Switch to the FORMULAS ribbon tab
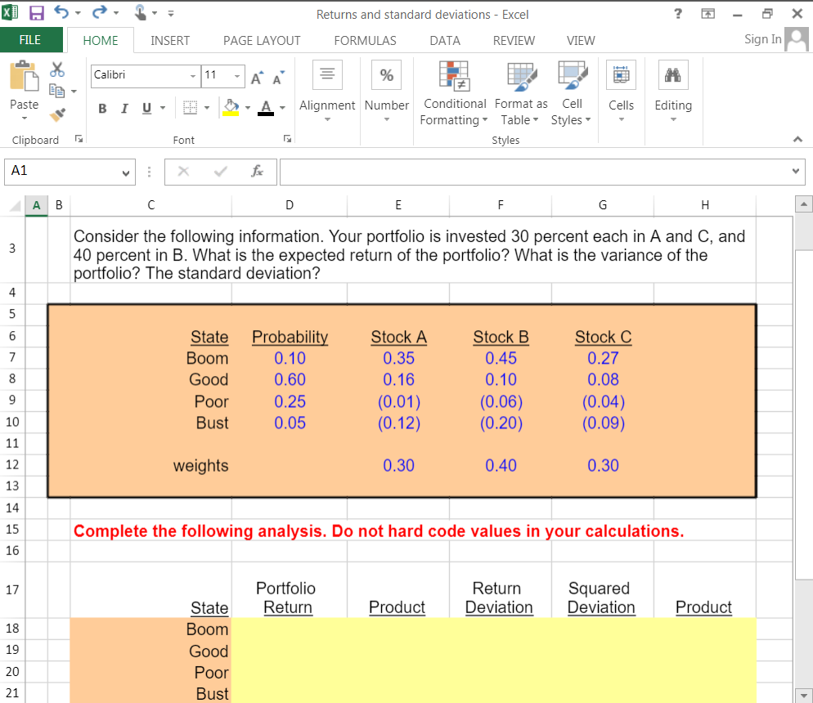 tap(365, 40)
